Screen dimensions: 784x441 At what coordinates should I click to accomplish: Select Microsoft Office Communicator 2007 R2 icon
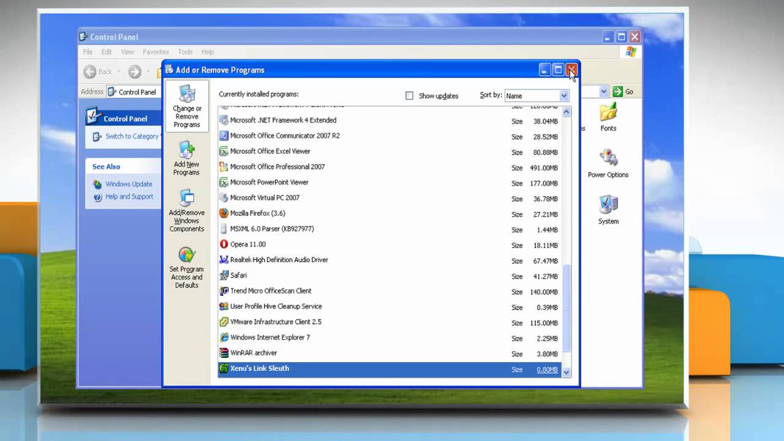pos(224,136)
